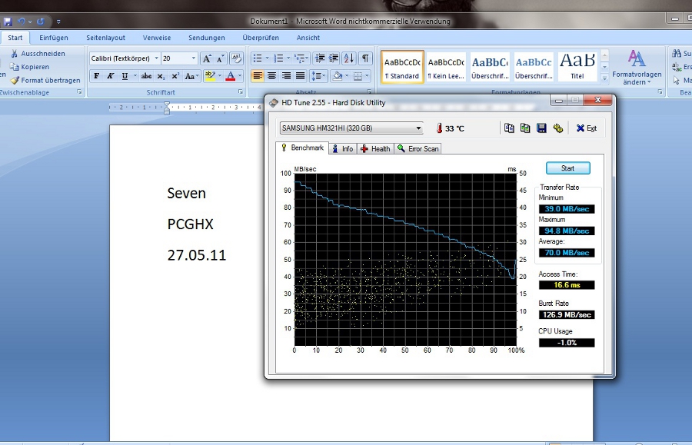Image resolution: width=692 pixels, height=445 pixels.
Task: Open the multilevel list menu
Action: 301,58
